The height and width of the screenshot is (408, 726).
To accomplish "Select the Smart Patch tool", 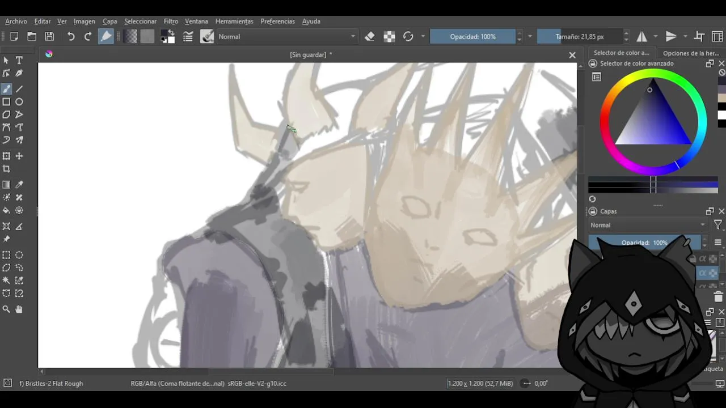I will point(19,198).
